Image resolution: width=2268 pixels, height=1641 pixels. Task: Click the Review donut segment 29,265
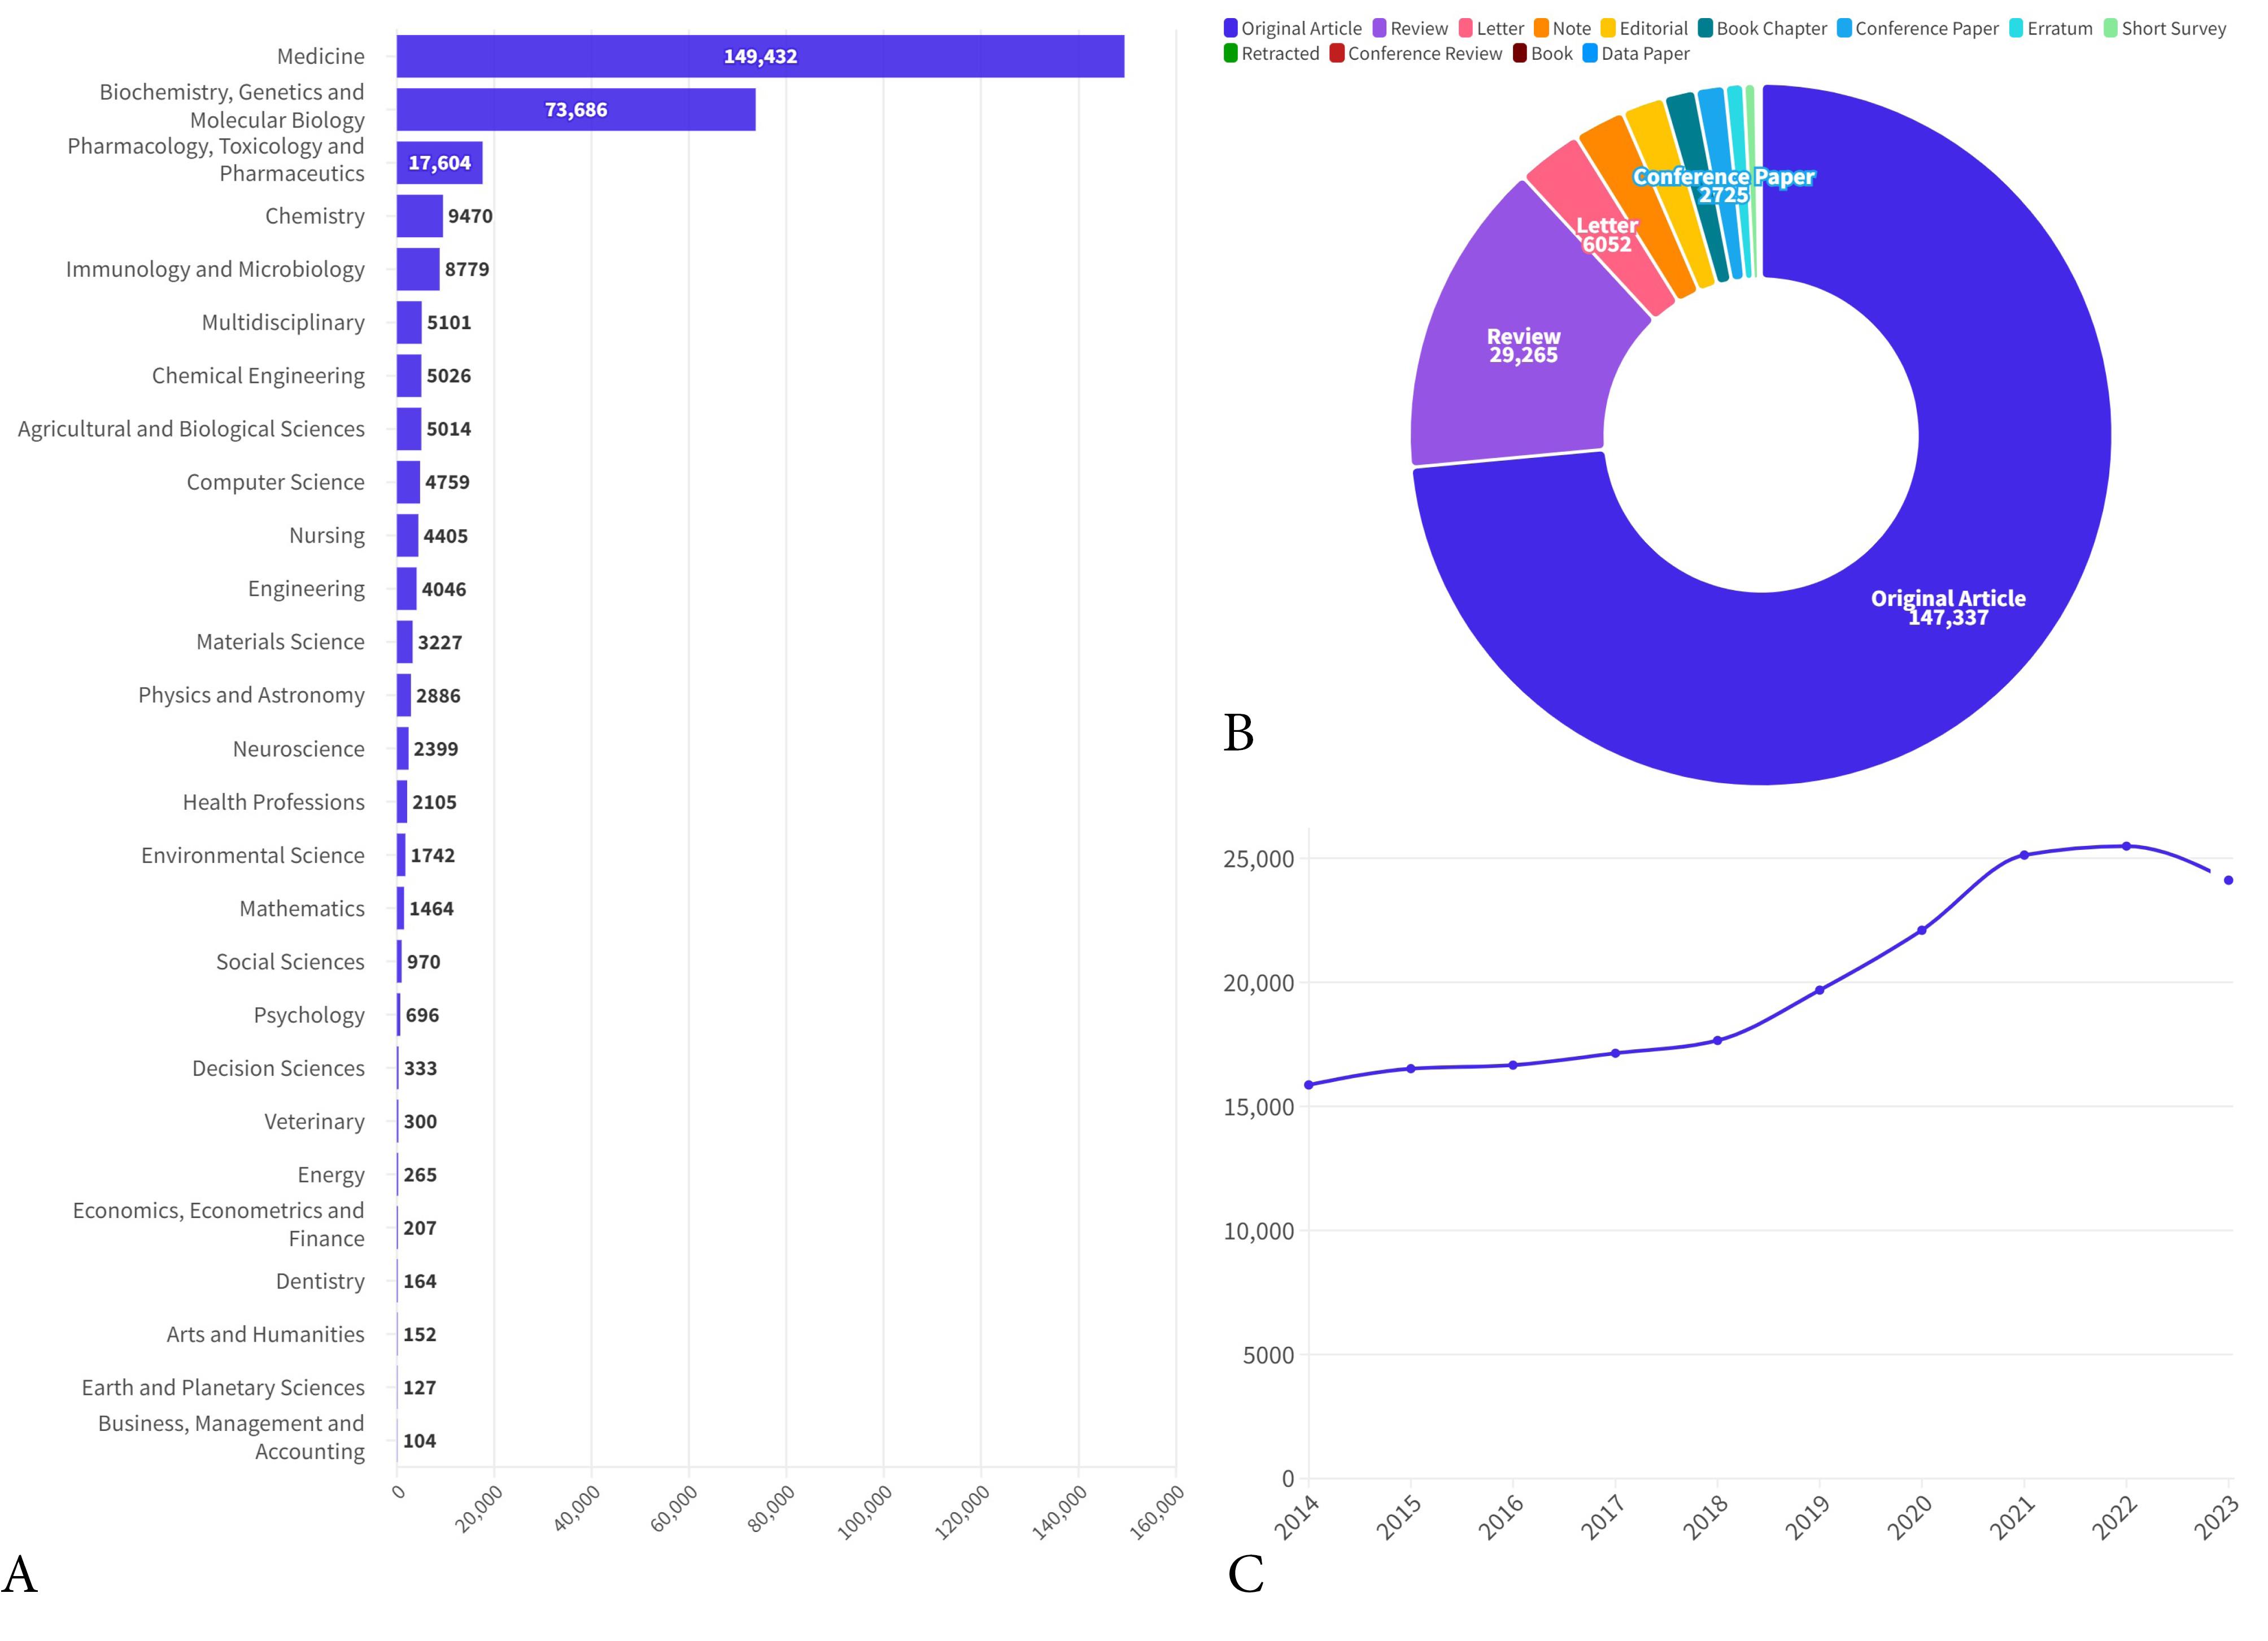(1523, 345)
